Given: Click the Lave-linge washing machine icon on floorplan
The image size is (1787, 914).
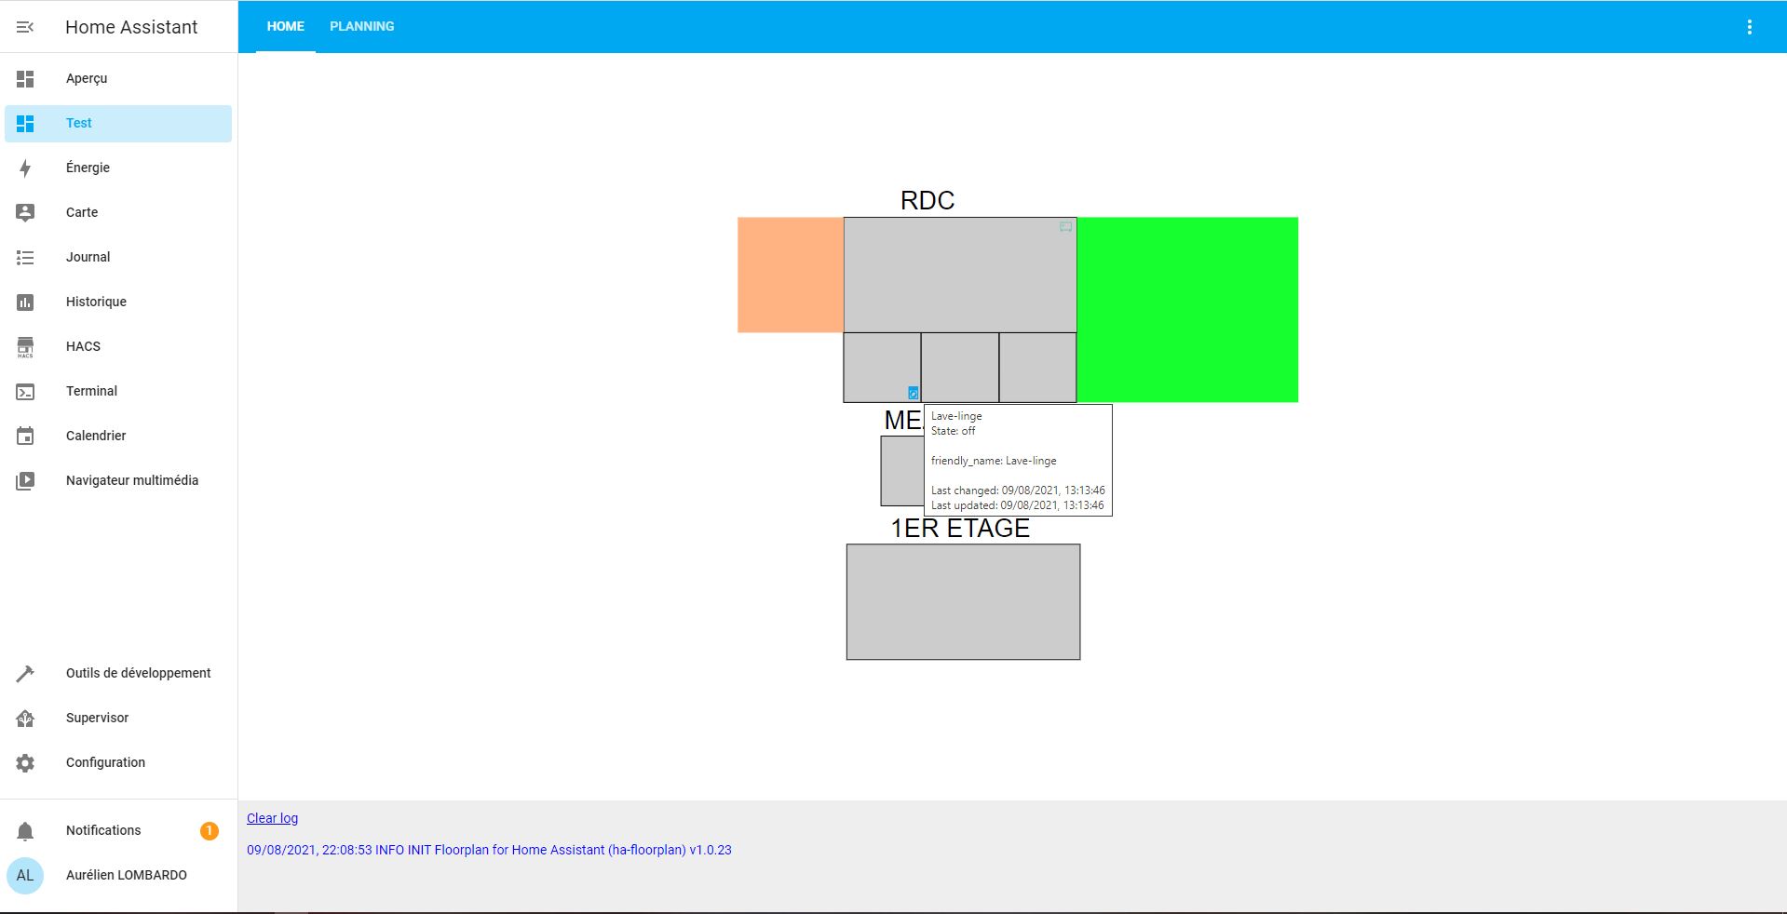Looking at the screenshot, I should tap(913, 393).
